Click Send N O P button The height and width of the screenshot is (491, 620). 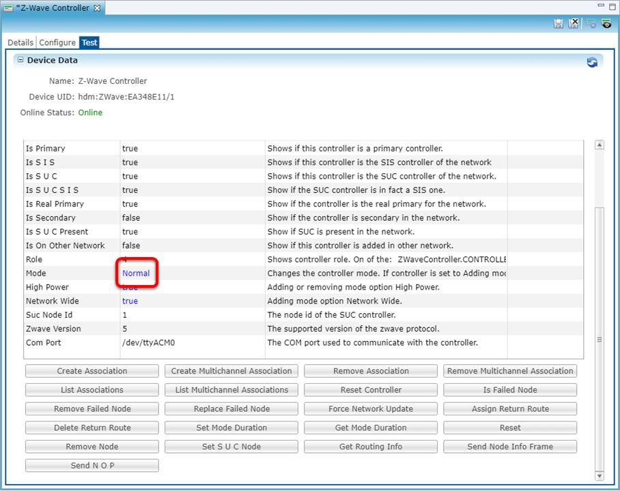[x=92, y=466]
